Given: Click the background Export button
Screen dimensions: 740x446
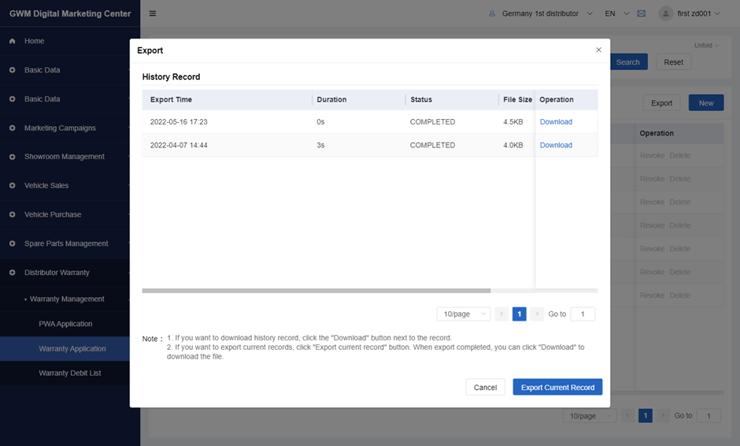Looking at the screenshot, I should pyautogui.click(x=661, y=103).
